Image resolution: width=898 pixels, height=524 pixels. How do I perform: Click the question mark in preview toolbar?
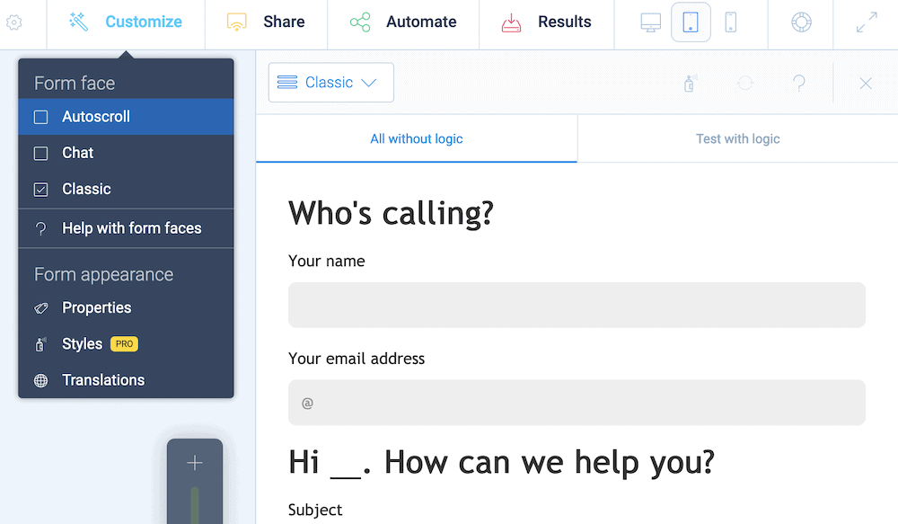point(799,83)
